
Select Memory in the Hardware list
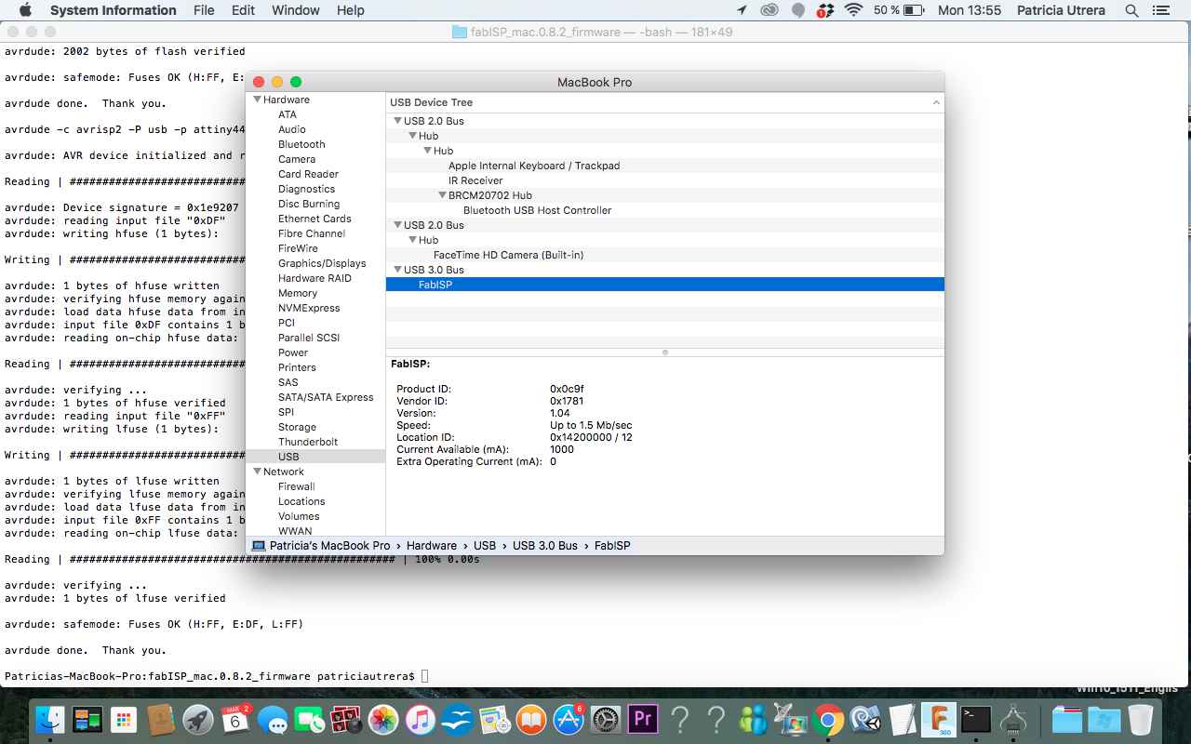coord(298,293)
